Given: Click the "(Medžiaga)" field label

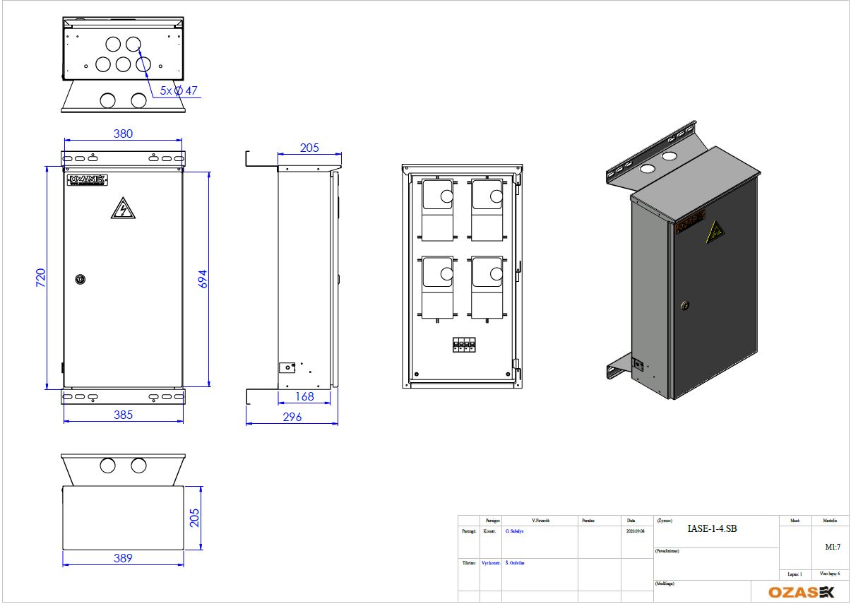Looking at the screenshot, I should (x=665, y=584).
